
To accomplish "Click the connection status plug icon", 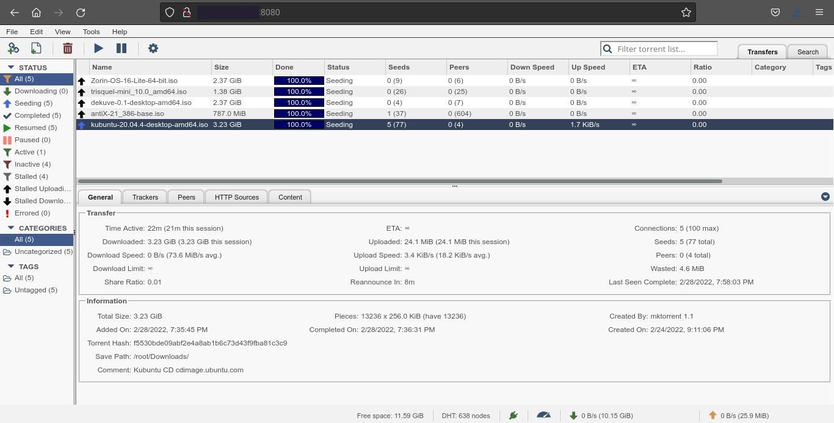I will tap(513, 416).
